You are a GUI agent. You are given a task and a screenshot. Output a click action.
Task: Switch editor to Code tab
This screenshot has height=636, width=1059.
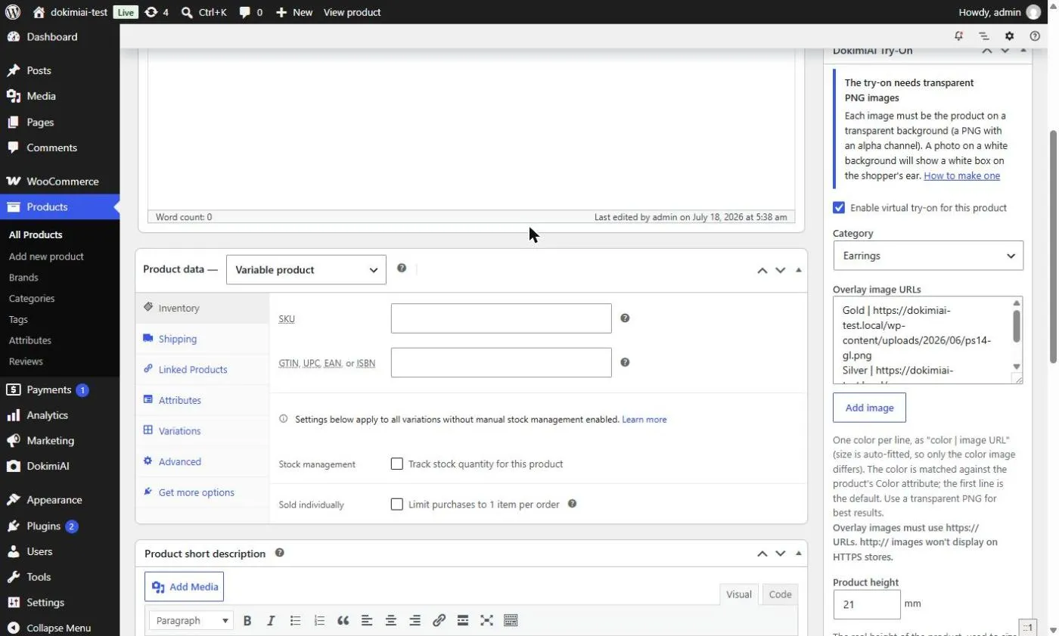click(x=780, y=594)
